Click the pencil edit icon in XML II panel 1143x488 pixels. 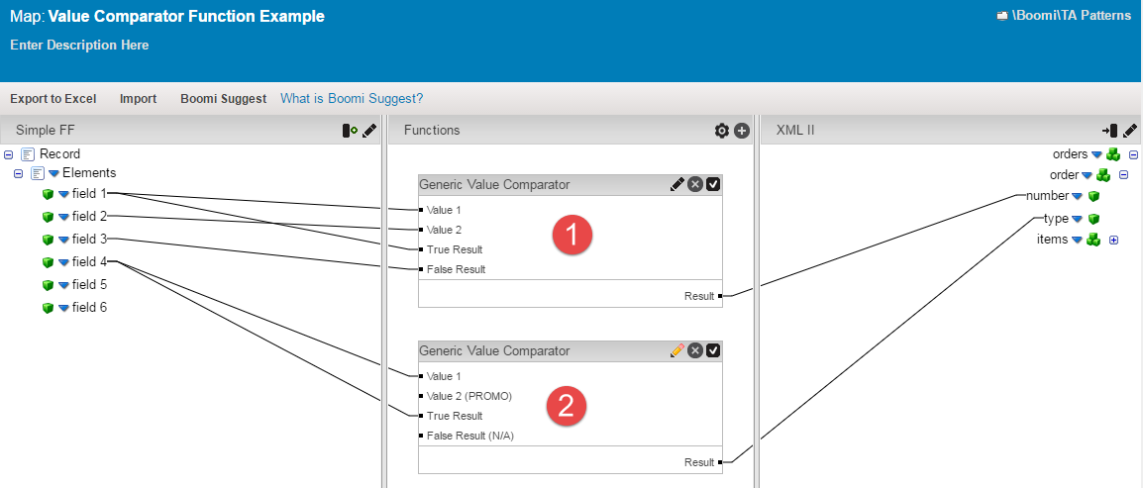1130,131
